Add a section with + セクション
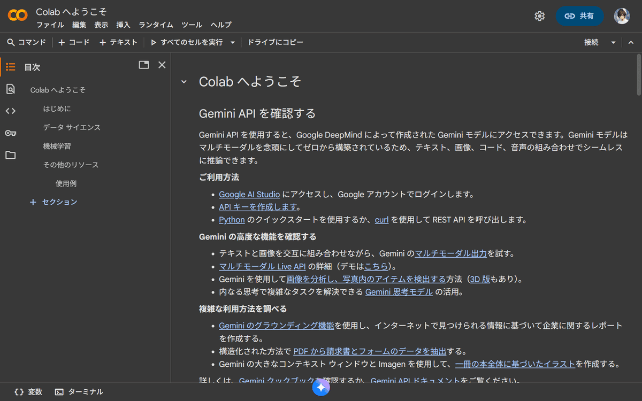 [53, 202]
